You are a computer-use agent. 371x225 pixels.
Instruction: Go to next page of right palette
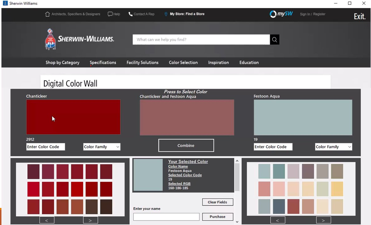[x=324, y=220]
